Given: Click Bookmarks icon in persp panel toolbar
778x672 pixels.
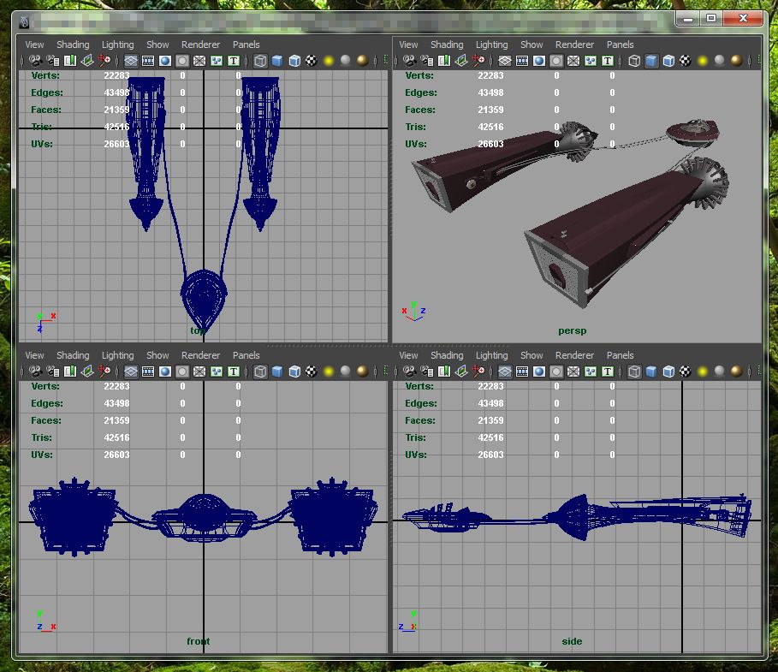Looking at the screenshot, I should (x=444, y=61).
